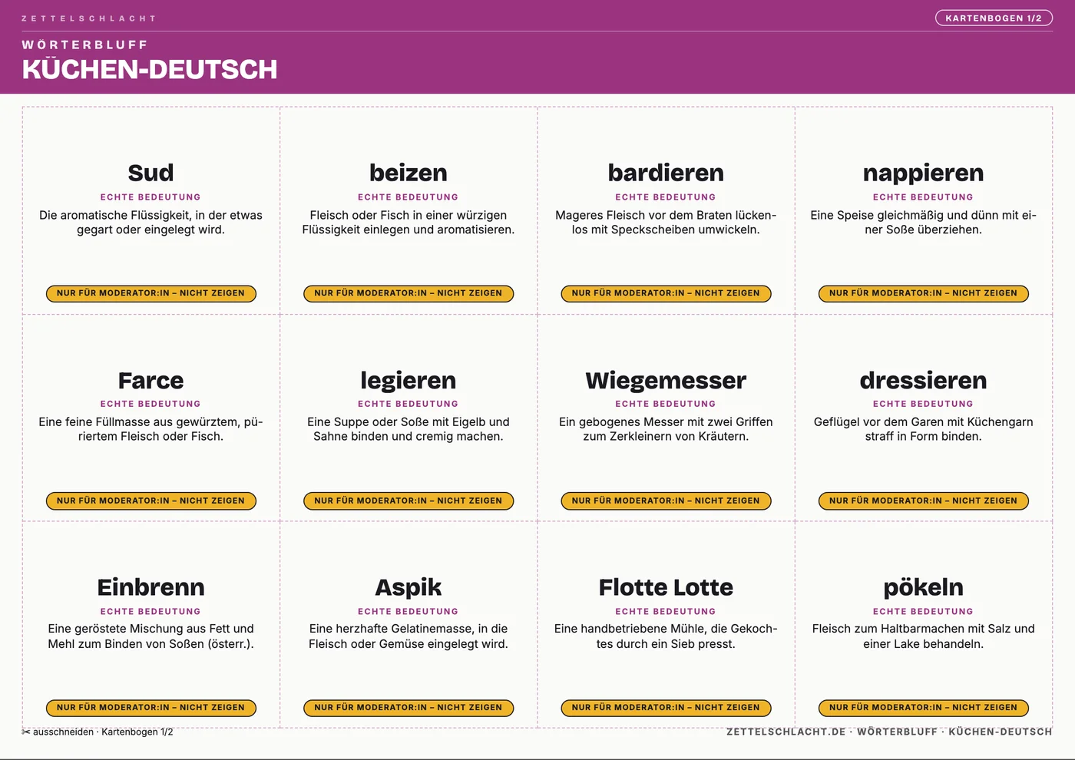The height and width of the screenshot is (760, 1075).
Task: Click the moderator badge under Farce
Action: 151,501
